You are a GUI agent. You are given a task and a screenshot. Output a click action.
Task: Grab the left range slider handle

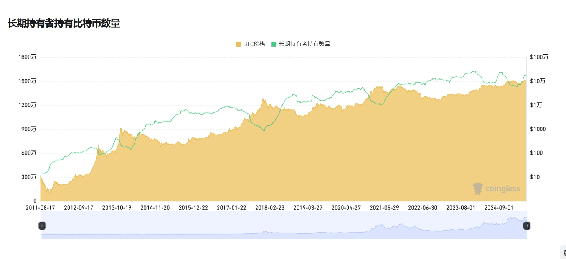pyautogui.click(x=42, y=226)
